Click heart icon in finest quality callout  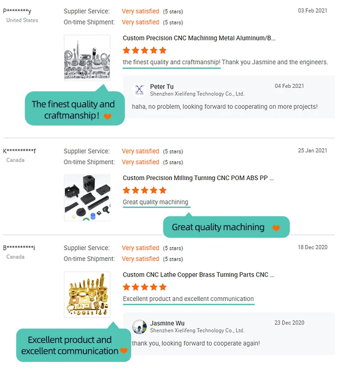107,117
